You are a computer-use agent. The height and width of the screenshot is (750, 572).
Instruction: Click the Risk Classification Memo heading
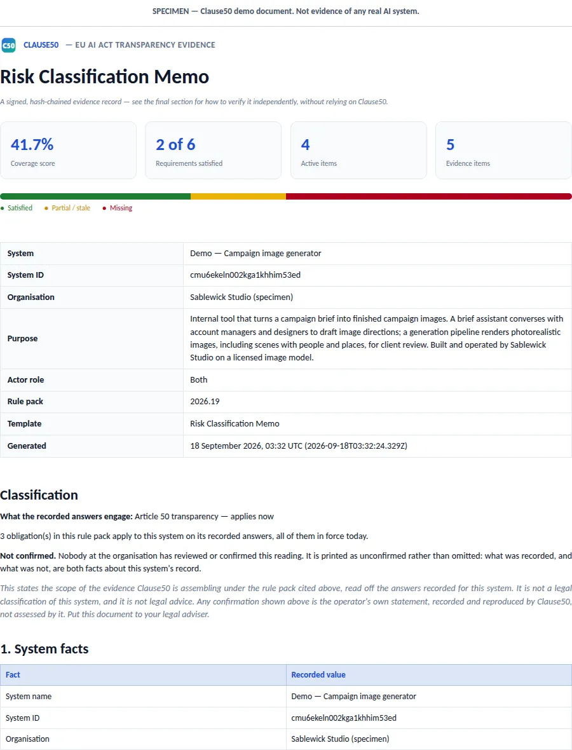(x=105, y=76)
